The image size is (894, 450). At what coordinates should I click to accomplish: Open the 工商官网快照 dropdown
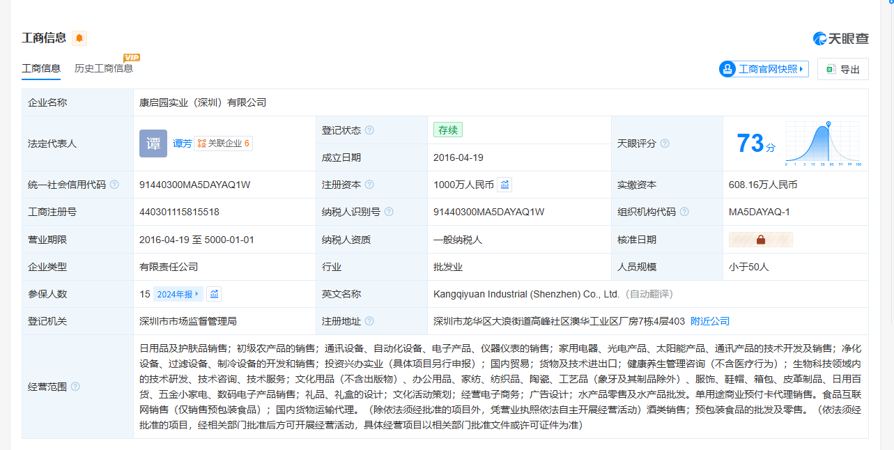point(764,69)
